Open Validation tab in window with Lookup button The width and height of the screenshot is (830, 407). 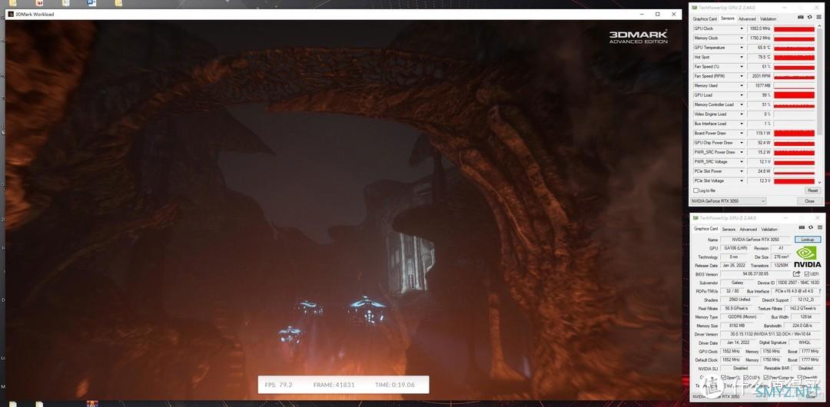pyautogui.click(x=769, y=230)
